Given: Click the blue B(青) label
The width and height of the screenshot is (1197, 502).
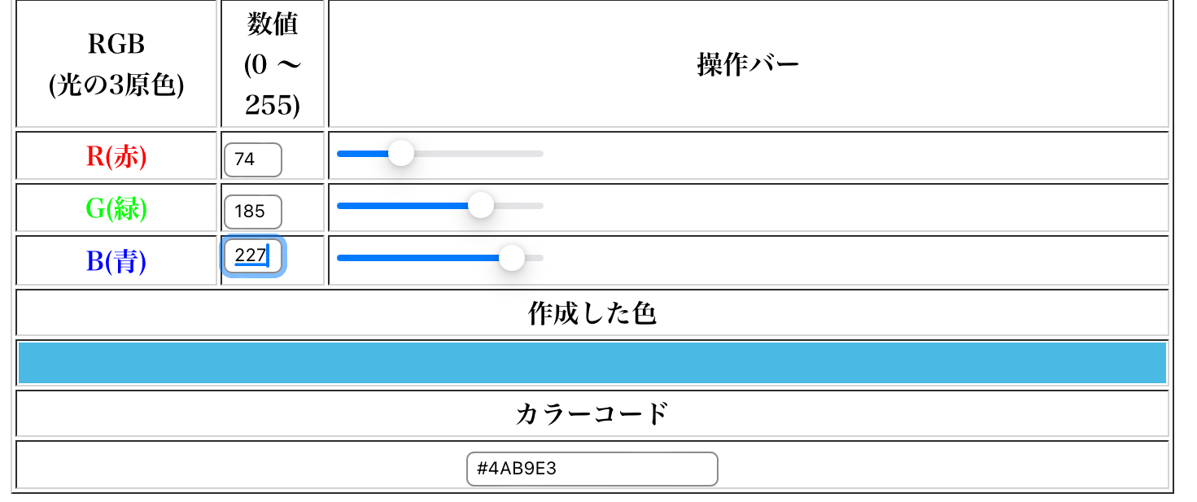Looking at the screenshot, I should coord(116,261).
